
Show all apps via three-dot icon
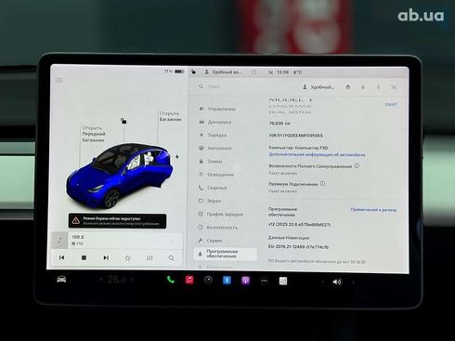264,281
